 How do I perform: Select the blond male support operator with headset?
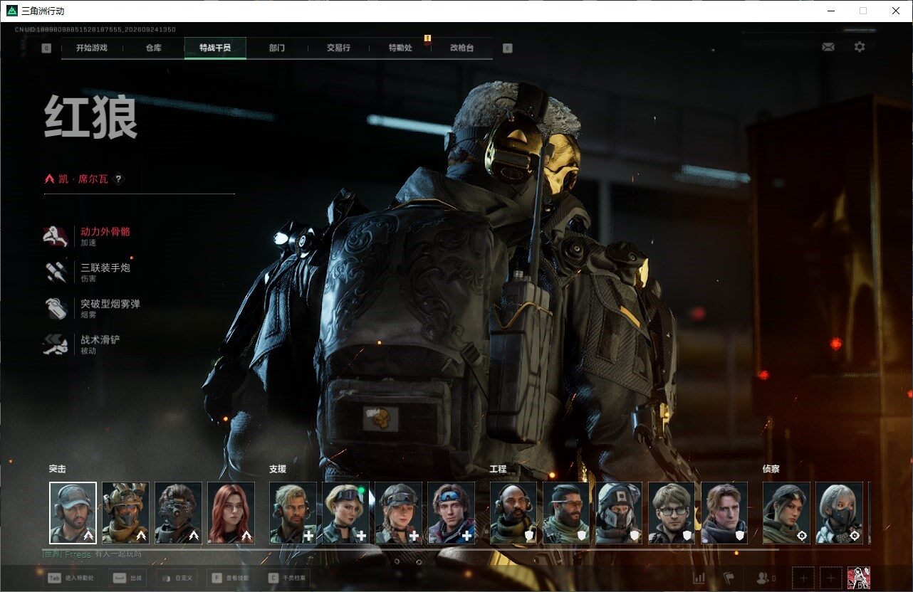(x=293, y=513)
